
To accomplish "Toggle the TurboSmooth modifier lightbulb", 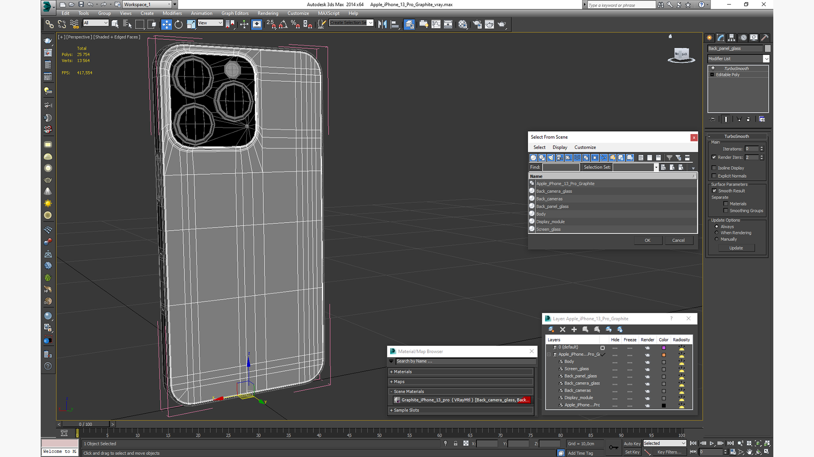I will [713, 69].
